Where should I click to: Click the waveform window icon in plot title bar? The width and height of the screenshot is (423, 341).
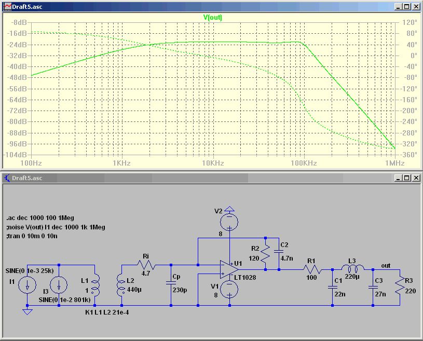pyautogui.click(x=7, y=6)
